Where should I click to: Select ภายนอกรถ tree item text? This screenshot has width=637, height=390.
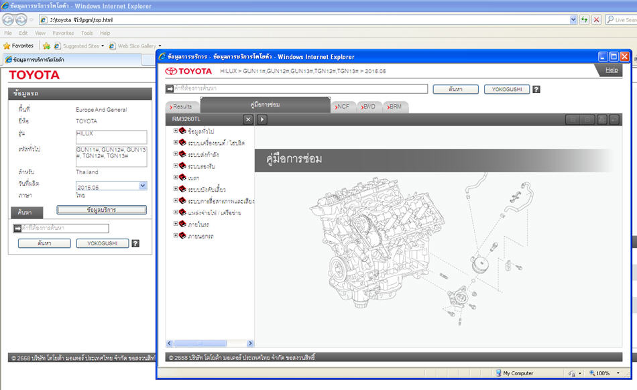coord(200,236)
